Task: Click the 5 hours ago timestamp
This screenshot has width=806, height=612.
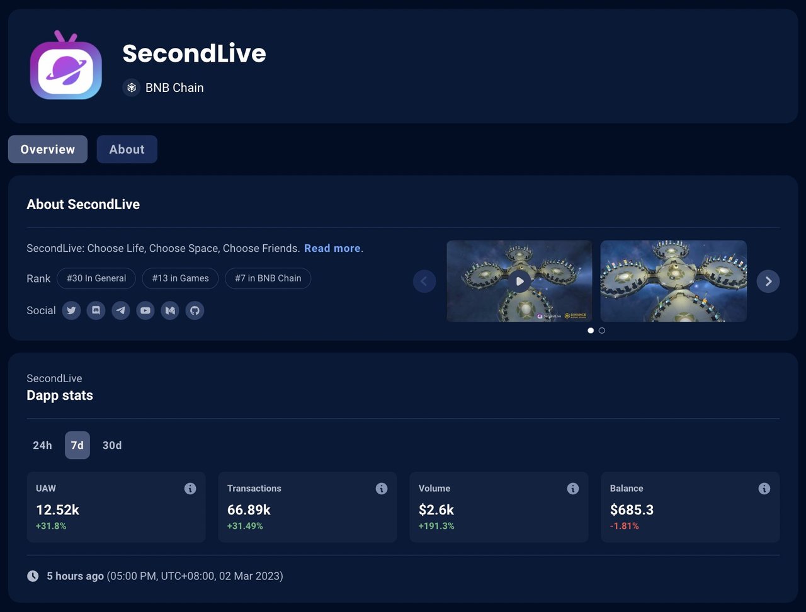Action: [x=76, y=576]
